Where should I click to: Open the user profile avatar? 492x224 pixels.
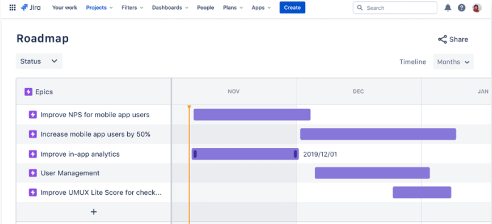pyautogui.click(x=477, y=8)
